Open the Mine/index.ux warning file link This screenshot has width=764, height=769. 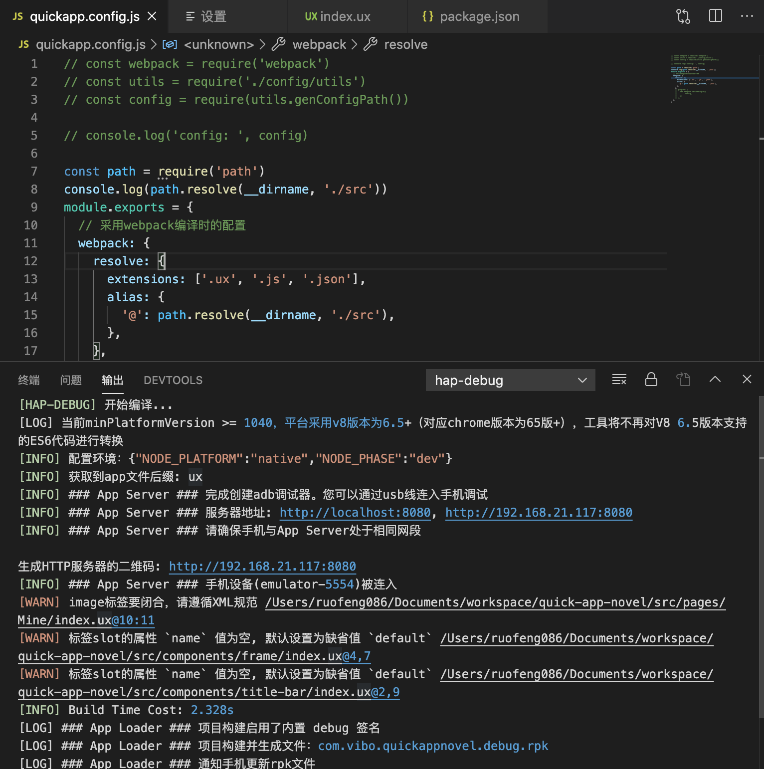tap(85, 620)
